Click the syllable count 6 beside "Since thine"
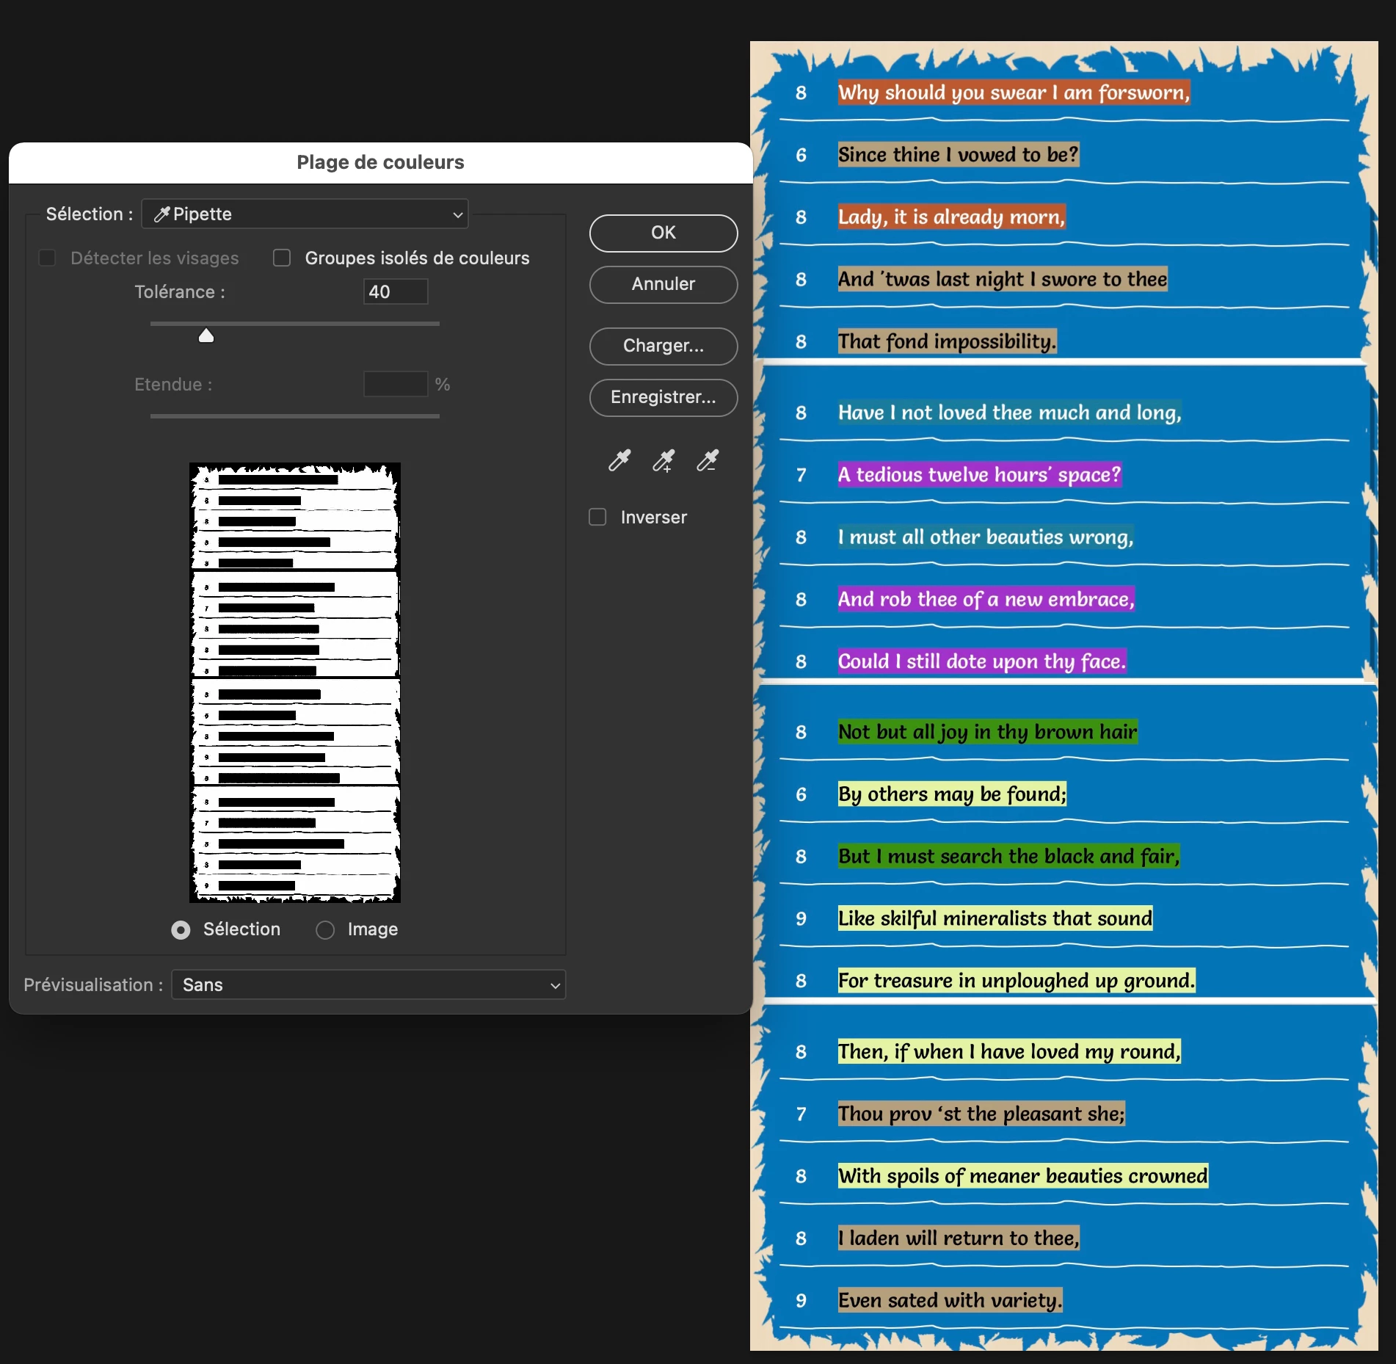 pyautogui.click(x=801, y=155)
